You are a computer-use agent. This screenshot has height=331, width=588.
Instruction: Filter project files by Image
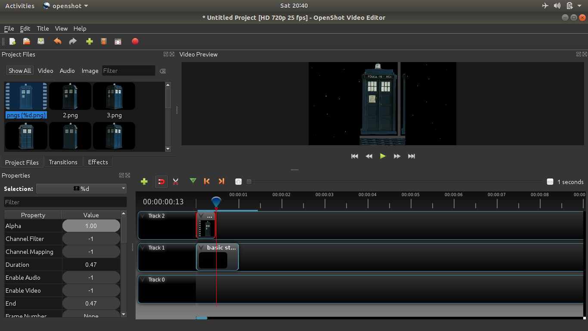90,71
